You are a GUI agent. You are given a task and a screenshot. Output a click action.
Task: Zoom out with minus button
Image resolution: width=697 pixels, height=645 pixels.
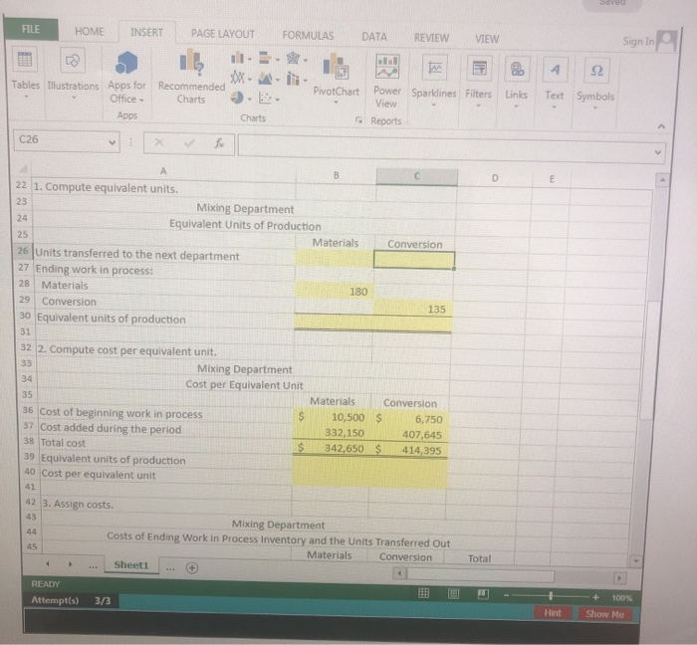pos(506,595)
